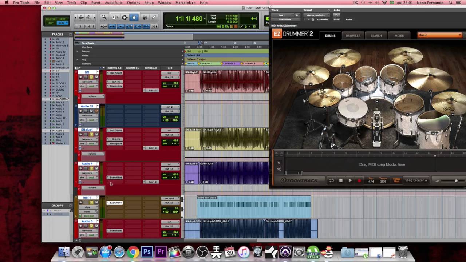This screenshot has height=262, width=466.
Task: Toggle Mute on the Audio 4 track
Action: click(96, 168)
